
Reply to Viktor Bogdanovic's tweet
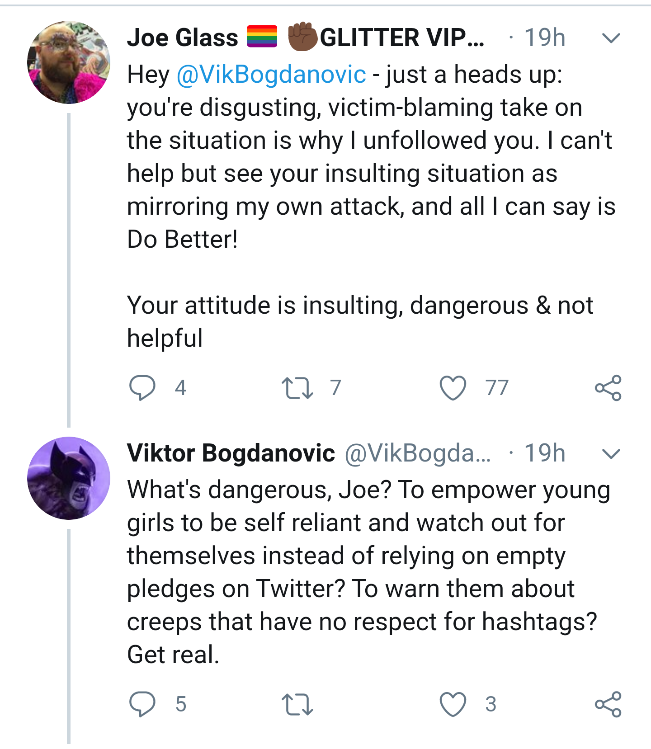142,704
